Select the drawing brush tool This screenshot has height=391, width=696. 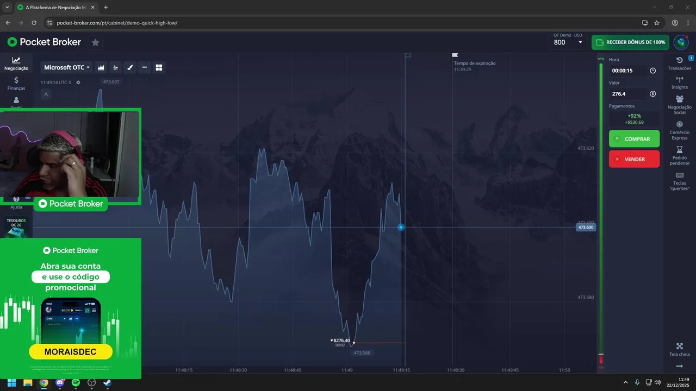tap(130, 67)
